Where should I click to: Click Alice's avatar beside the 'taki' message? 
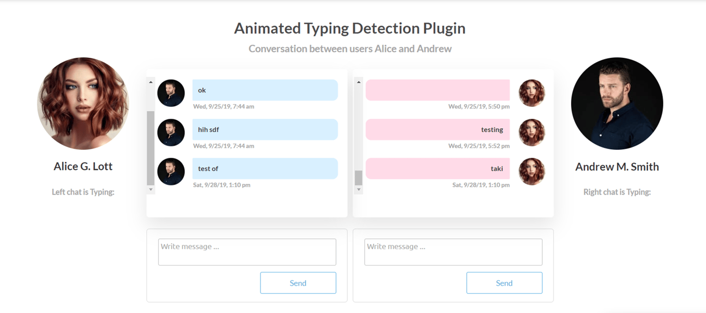point(532,171)
